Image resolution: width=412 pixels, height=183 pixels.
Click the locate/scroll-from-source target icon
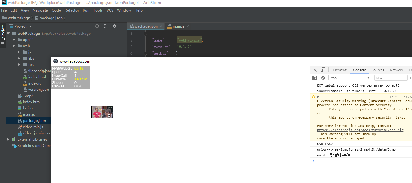97,26
